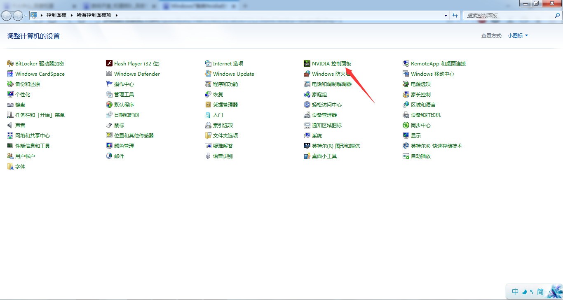
Task: Open the 程序和功能 icon
Action: (208, 84)
